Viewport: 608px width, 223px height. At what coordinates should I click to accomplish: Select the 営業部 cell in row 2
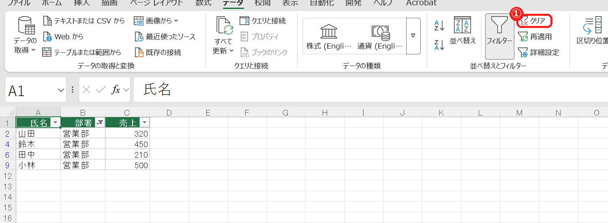click(83, 133)
